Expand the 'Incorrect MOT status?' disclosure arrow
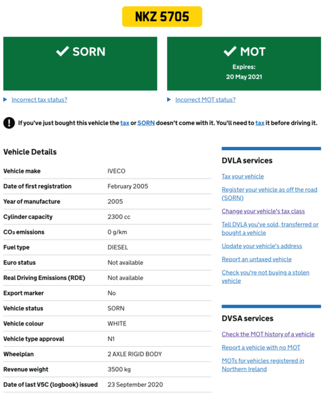The image size is (325, 397). tap(169, 100)
